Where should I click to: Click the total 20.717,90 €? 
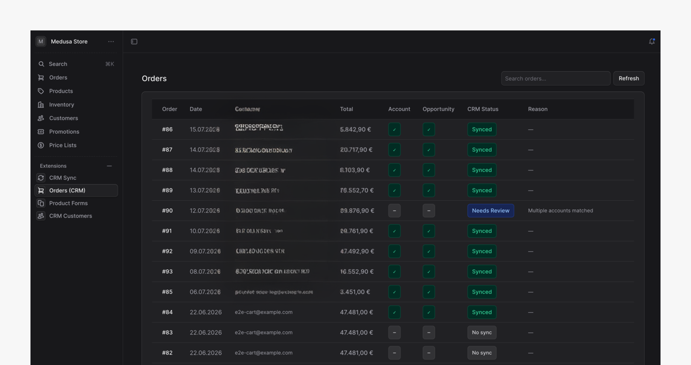356,150
